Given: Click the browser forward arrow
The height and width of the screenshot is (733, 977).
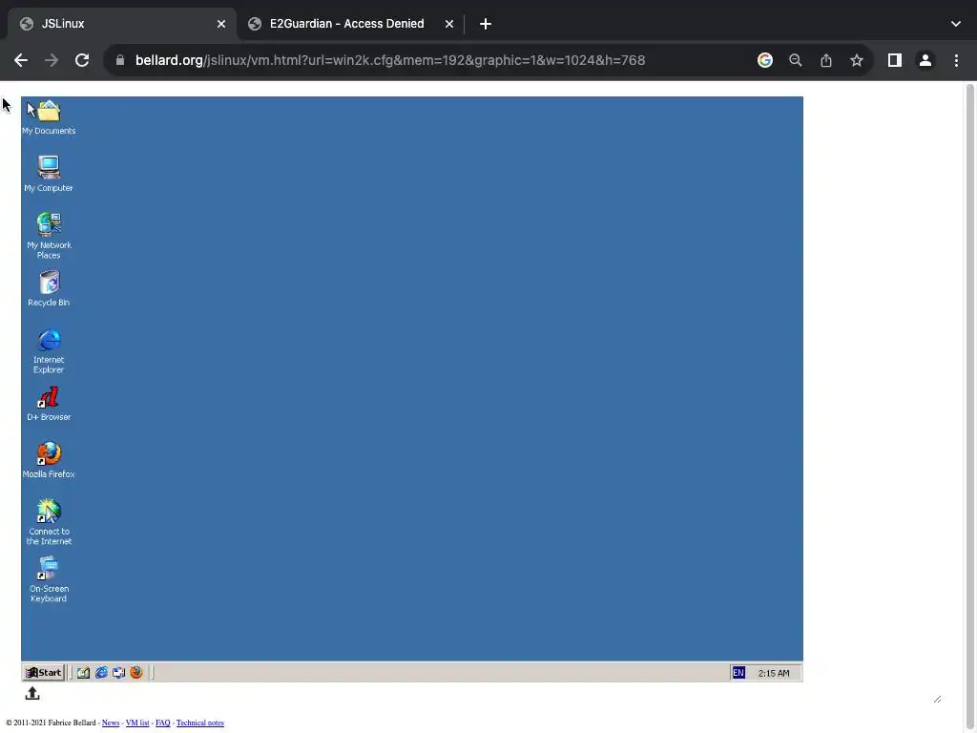Looking at the screenshot, I should click(x=52, y=60).
